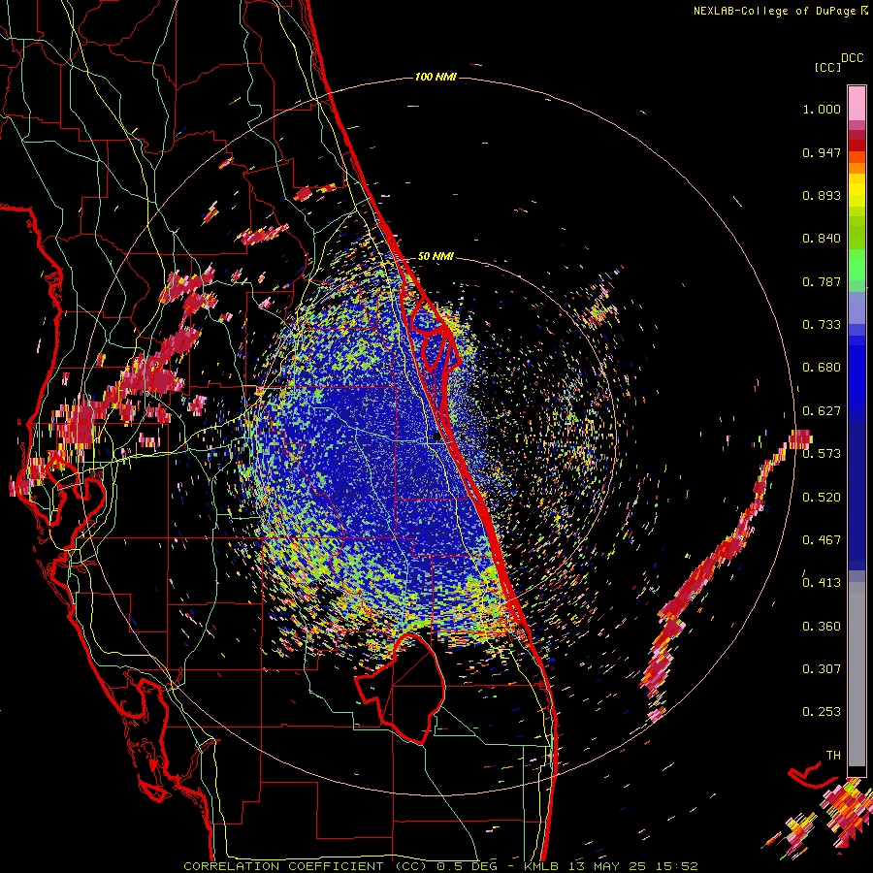Click the 0.893 color scale value
Image resolution: width=873 pixels, height=873 pixels.
pyautogui.click(x=822, y=195)
